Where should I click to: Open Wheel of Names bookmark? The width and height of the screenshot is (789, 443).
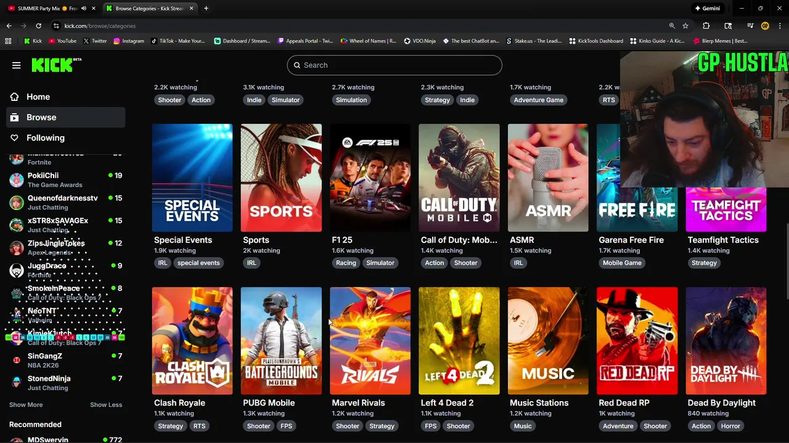point(368,41)
